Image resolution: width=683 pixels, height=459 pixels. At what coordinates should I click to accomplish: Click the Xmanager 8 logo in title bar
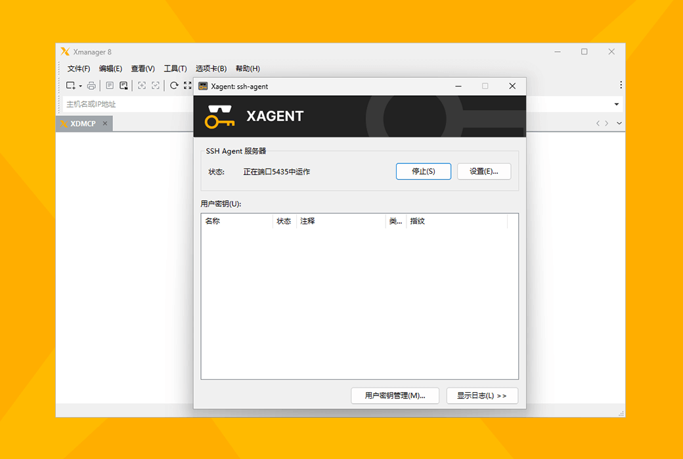[65, 52]
